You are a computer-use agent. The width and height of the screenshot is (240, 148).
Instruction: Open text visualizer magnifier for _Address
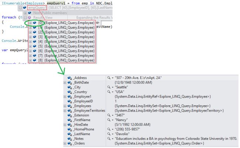[x=109, y=78]
